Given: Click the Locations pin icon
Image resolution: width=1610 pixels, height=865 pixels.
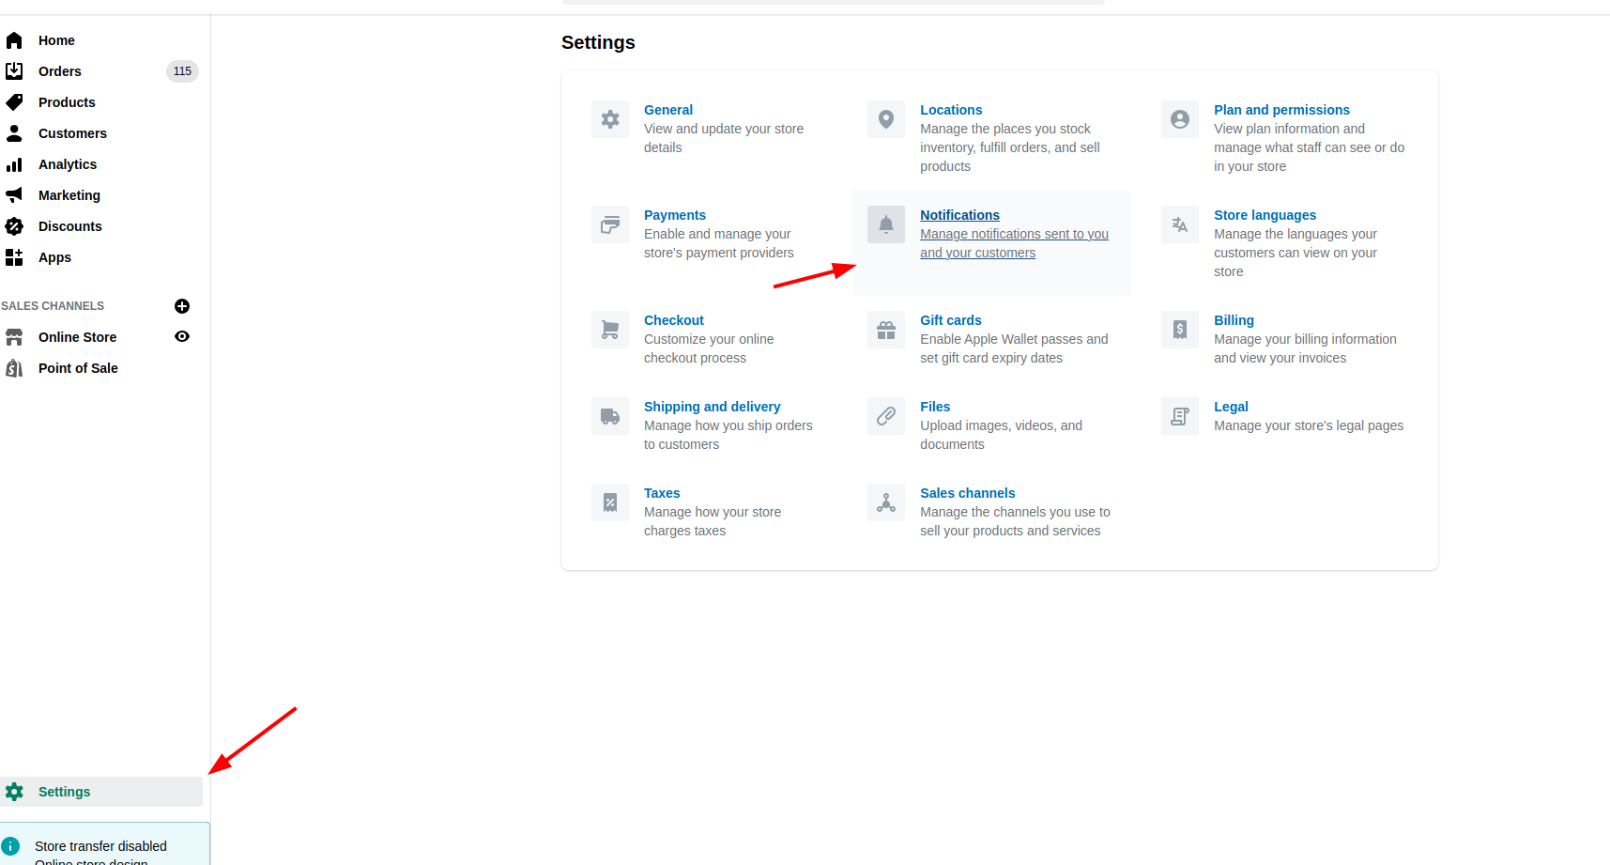Looking at the screenshot, I should coord(886,119).
